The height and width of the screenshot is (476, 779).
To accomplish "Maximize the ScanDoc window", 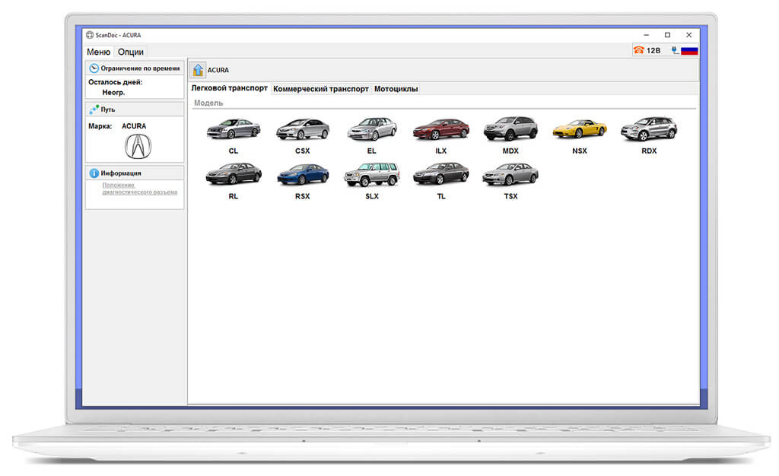I will pyautogui.click(x=668, y=35).
